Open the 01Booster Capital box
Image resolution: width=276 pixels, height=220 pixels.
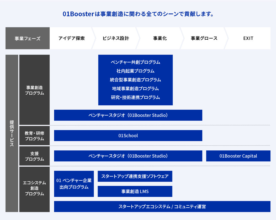(238, 156)
